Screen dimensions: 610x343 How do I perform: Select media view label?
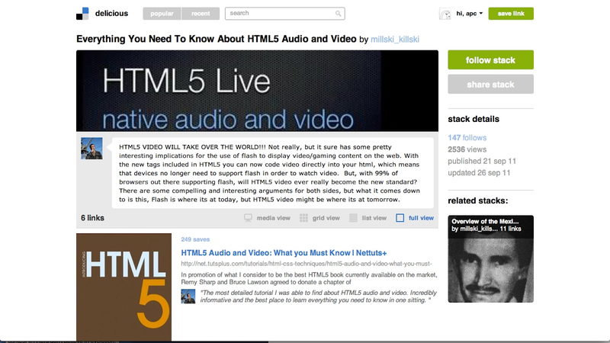[274, 218]
